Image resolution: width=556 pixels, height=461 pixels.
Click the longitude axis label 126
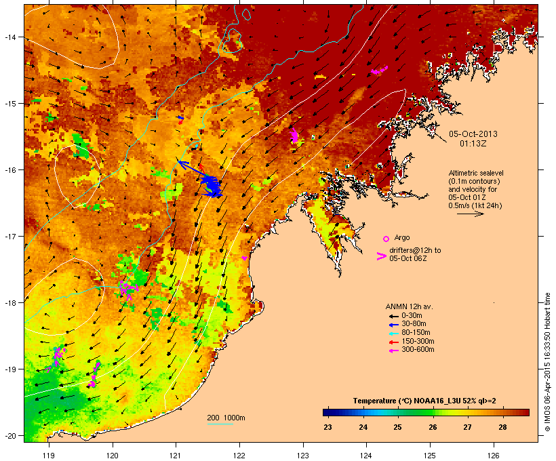(x=493, y=456)
